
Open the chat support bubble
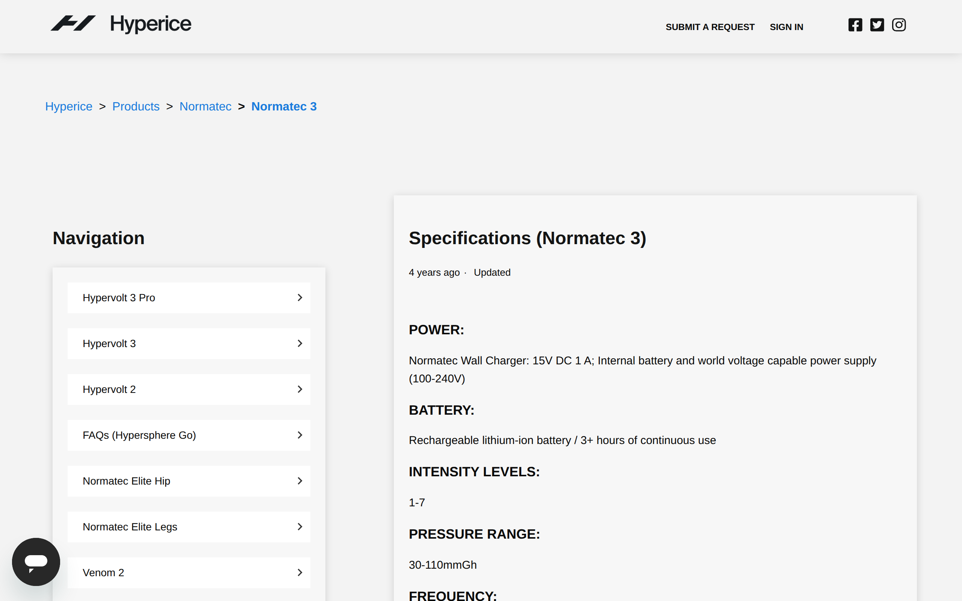point(36,562)
